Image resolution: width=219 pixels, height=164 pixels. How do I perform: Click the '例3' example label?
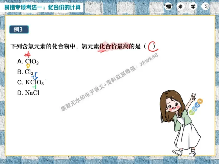pyautogui.click(x=19, y=30)
